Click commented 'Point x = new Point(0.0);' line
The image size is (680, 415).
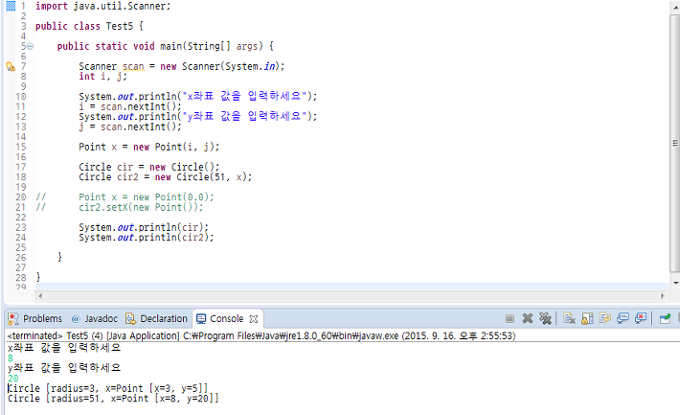point(147,197)
